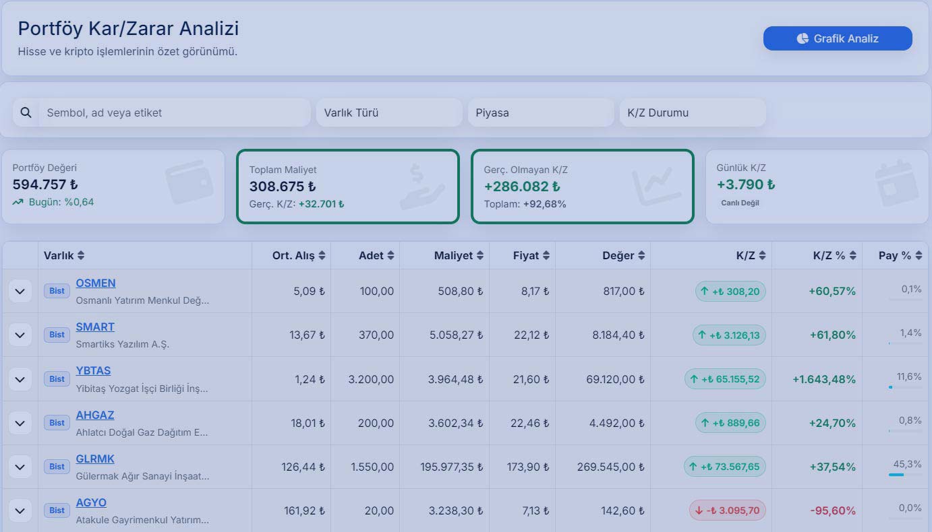The width and height of the screenshot is (932, 532).
Task: Click the 11,6% share bar for YBTAS
Action: click(x=905, y=387)
